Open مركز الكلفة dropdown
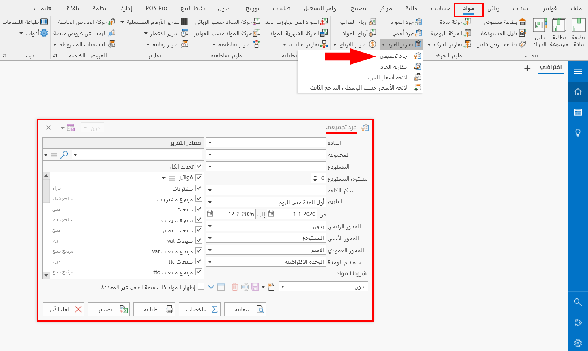Image resolution: width=588 pixels, height=351 pixels. coord(210,190)
